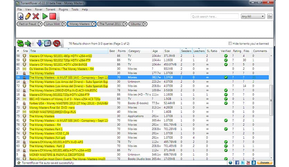This screenshot has width=289, height=167.
Task: Select row The Money Masters (full set)
Action: point(142,138)
